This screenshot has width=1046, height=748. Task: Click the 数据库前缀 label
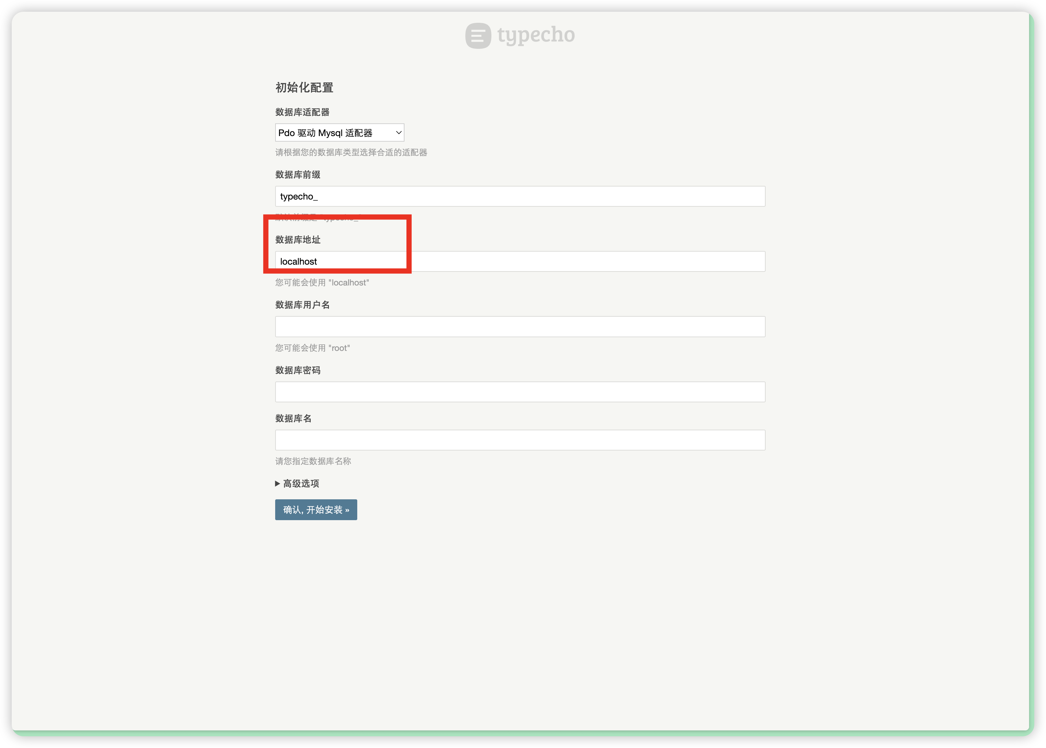point(298,174)
